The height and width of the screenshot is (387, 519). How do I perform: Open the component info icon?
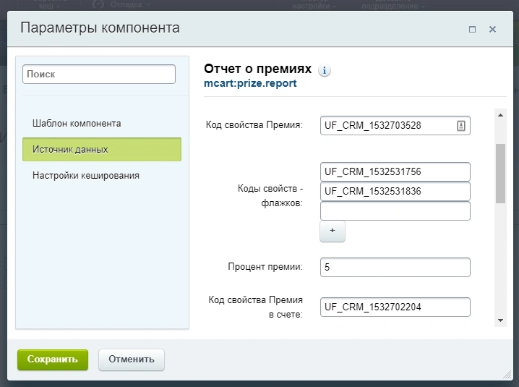pos(325,70)
